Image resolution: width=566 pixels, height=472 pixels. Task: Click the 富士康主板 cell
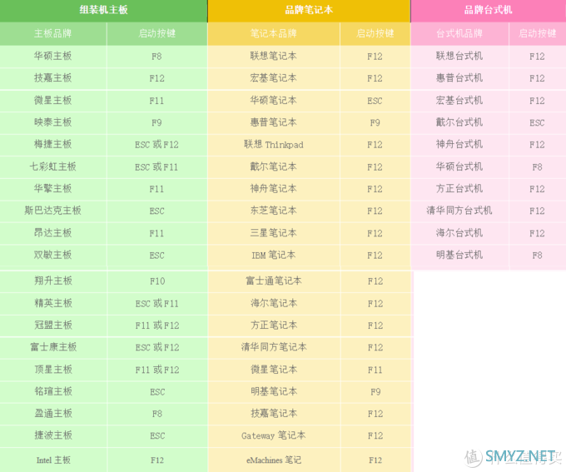click(x=53, y=347)
